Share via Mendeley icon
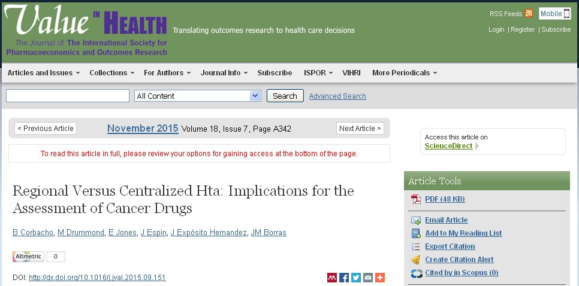Viewport: 579px width, 286px height. [x=332, y=278]
